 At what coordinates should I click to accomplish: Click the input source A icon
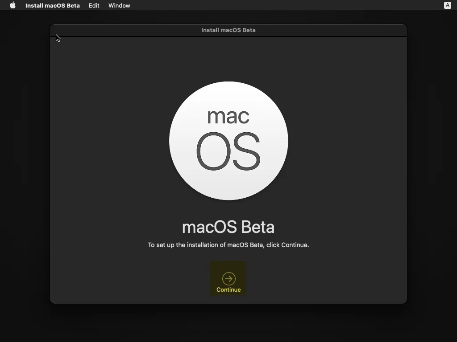(447, 5)
